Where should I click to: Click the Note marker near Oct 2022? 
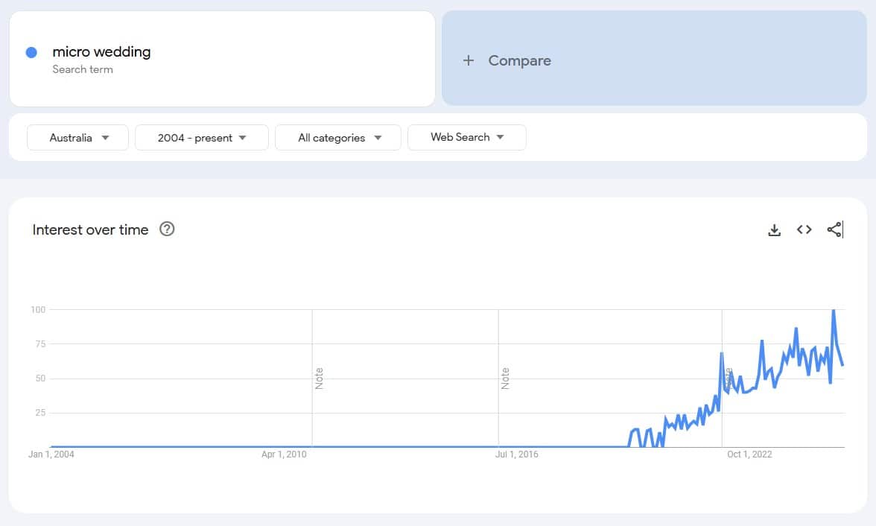tap(726, 376)
